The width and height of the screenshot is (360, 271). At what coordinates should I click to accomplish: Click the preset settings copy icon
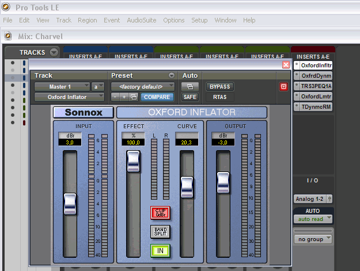coord(134,97)
